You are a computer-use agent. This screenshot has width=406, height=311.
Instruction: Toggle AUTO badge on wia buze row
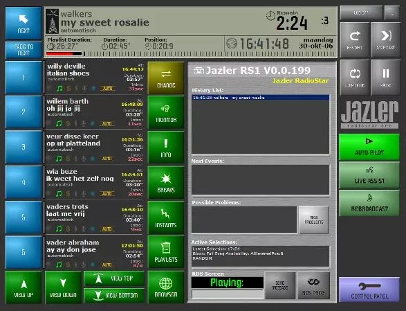click(x=107, y=194)
